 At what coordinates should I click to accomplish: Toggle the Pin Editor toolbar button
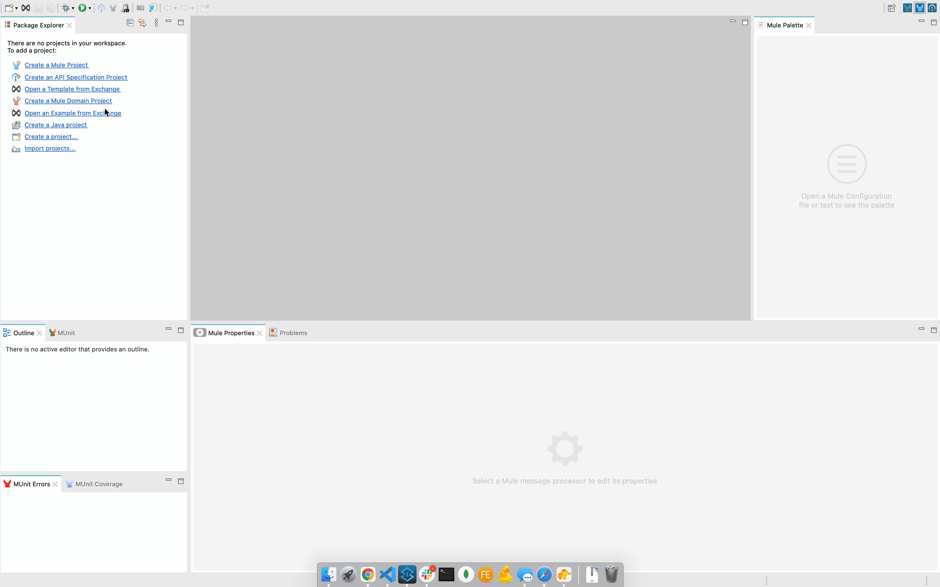coord(205,8)
